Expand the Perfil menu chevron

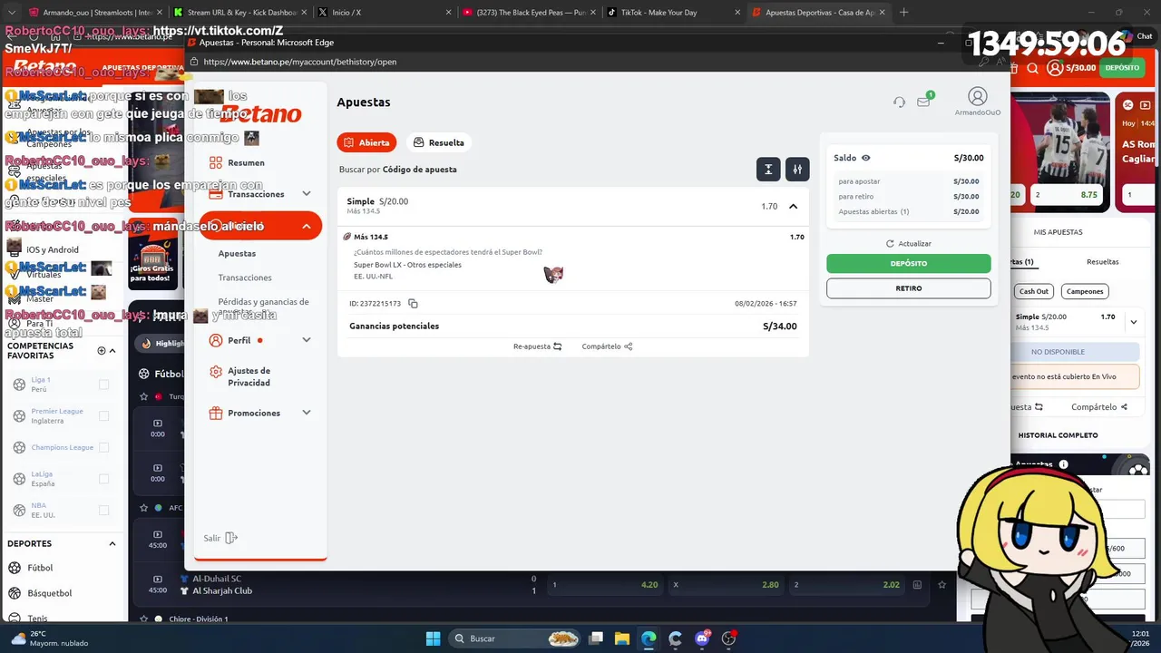pos(307,340)
